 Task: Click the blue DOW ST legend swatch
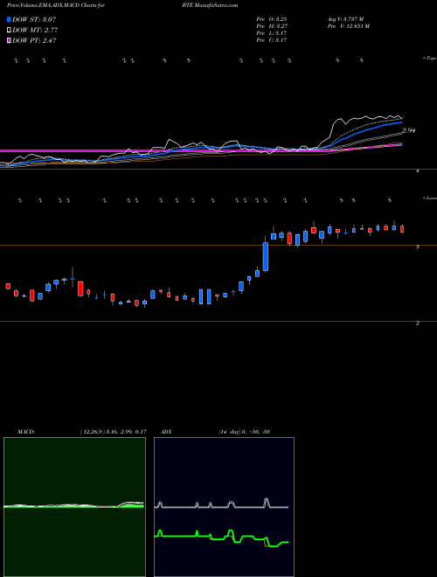point(9,19)
